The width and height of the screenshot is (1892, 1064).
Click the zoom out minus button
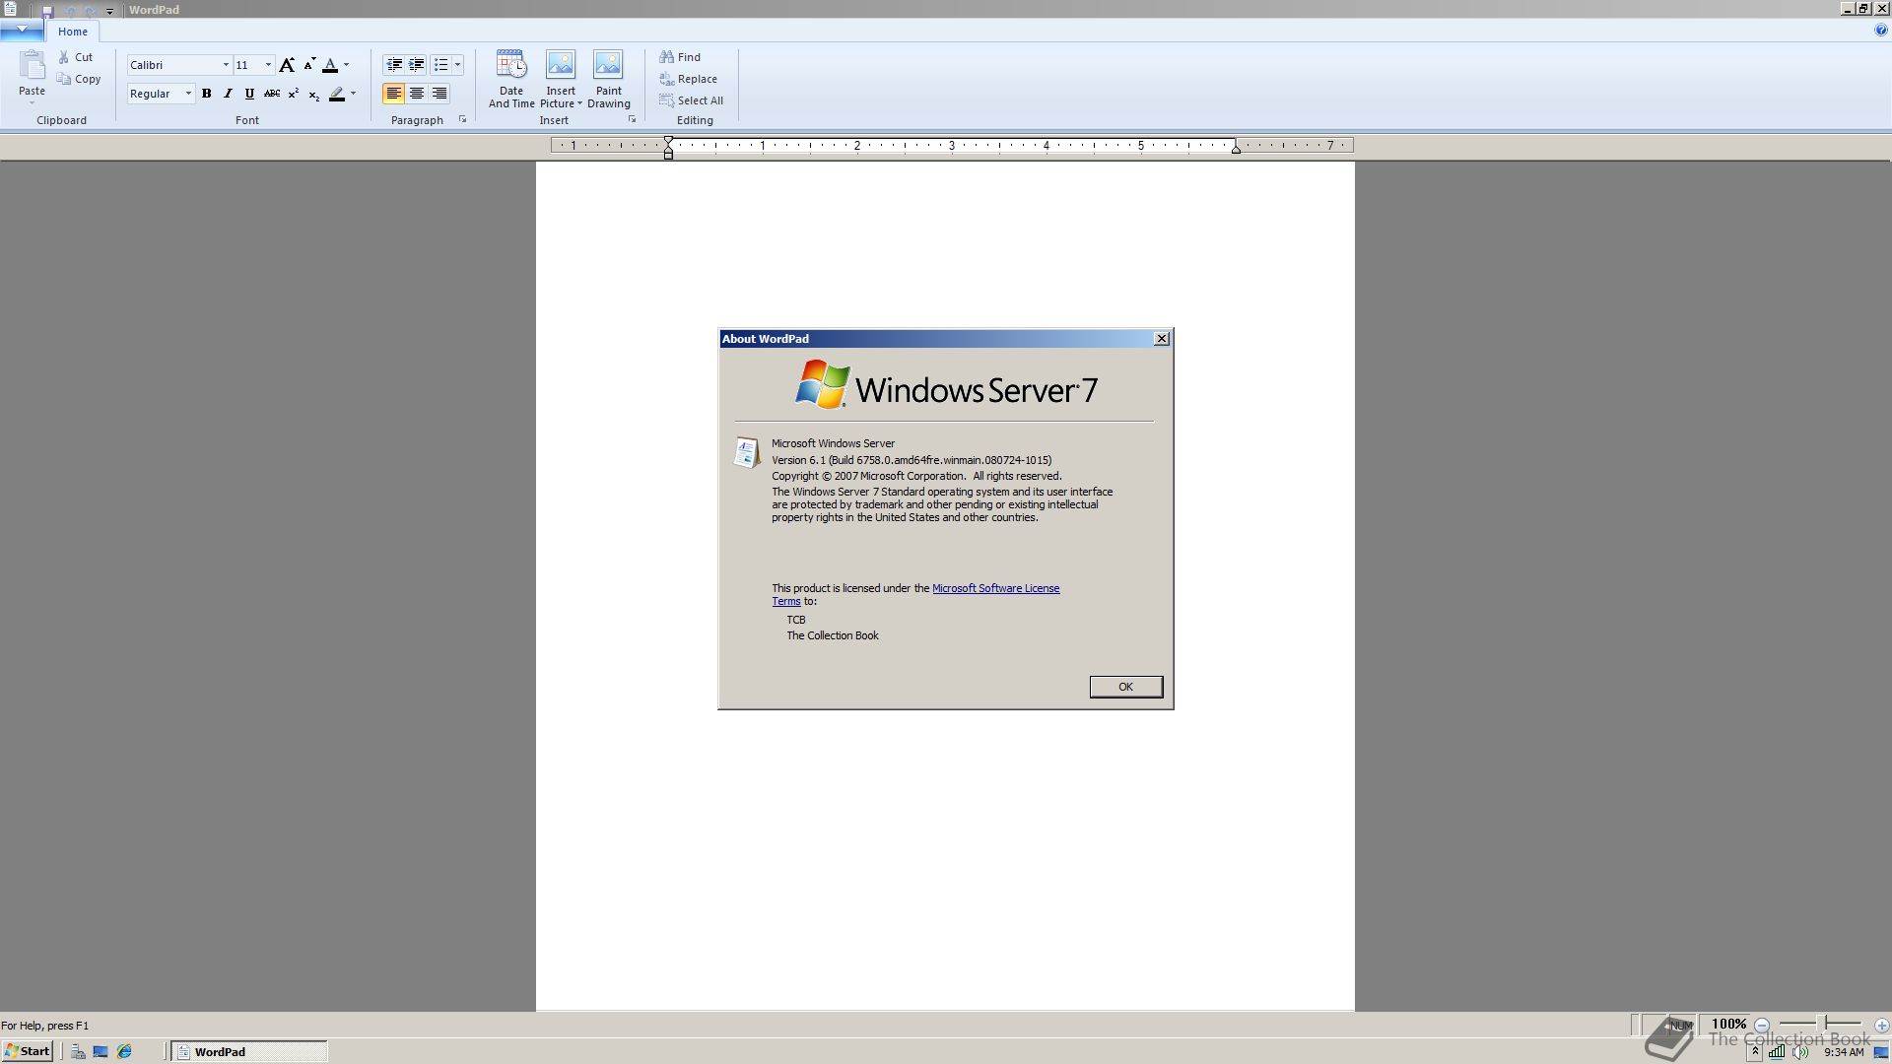1762,1025
